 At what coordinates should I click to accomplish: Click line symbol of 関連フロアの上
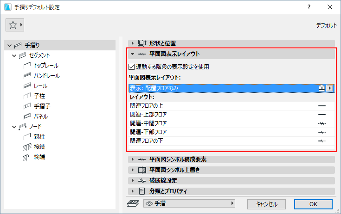(322, 106)
